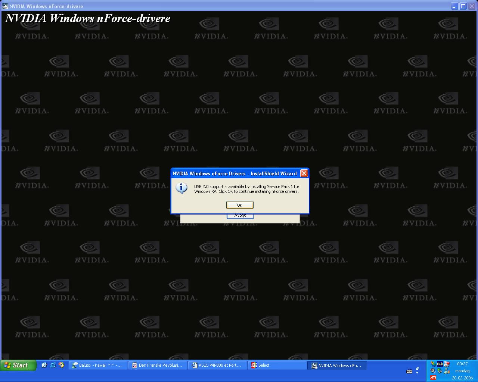Click the printer tray icon with red question mark

447,364
